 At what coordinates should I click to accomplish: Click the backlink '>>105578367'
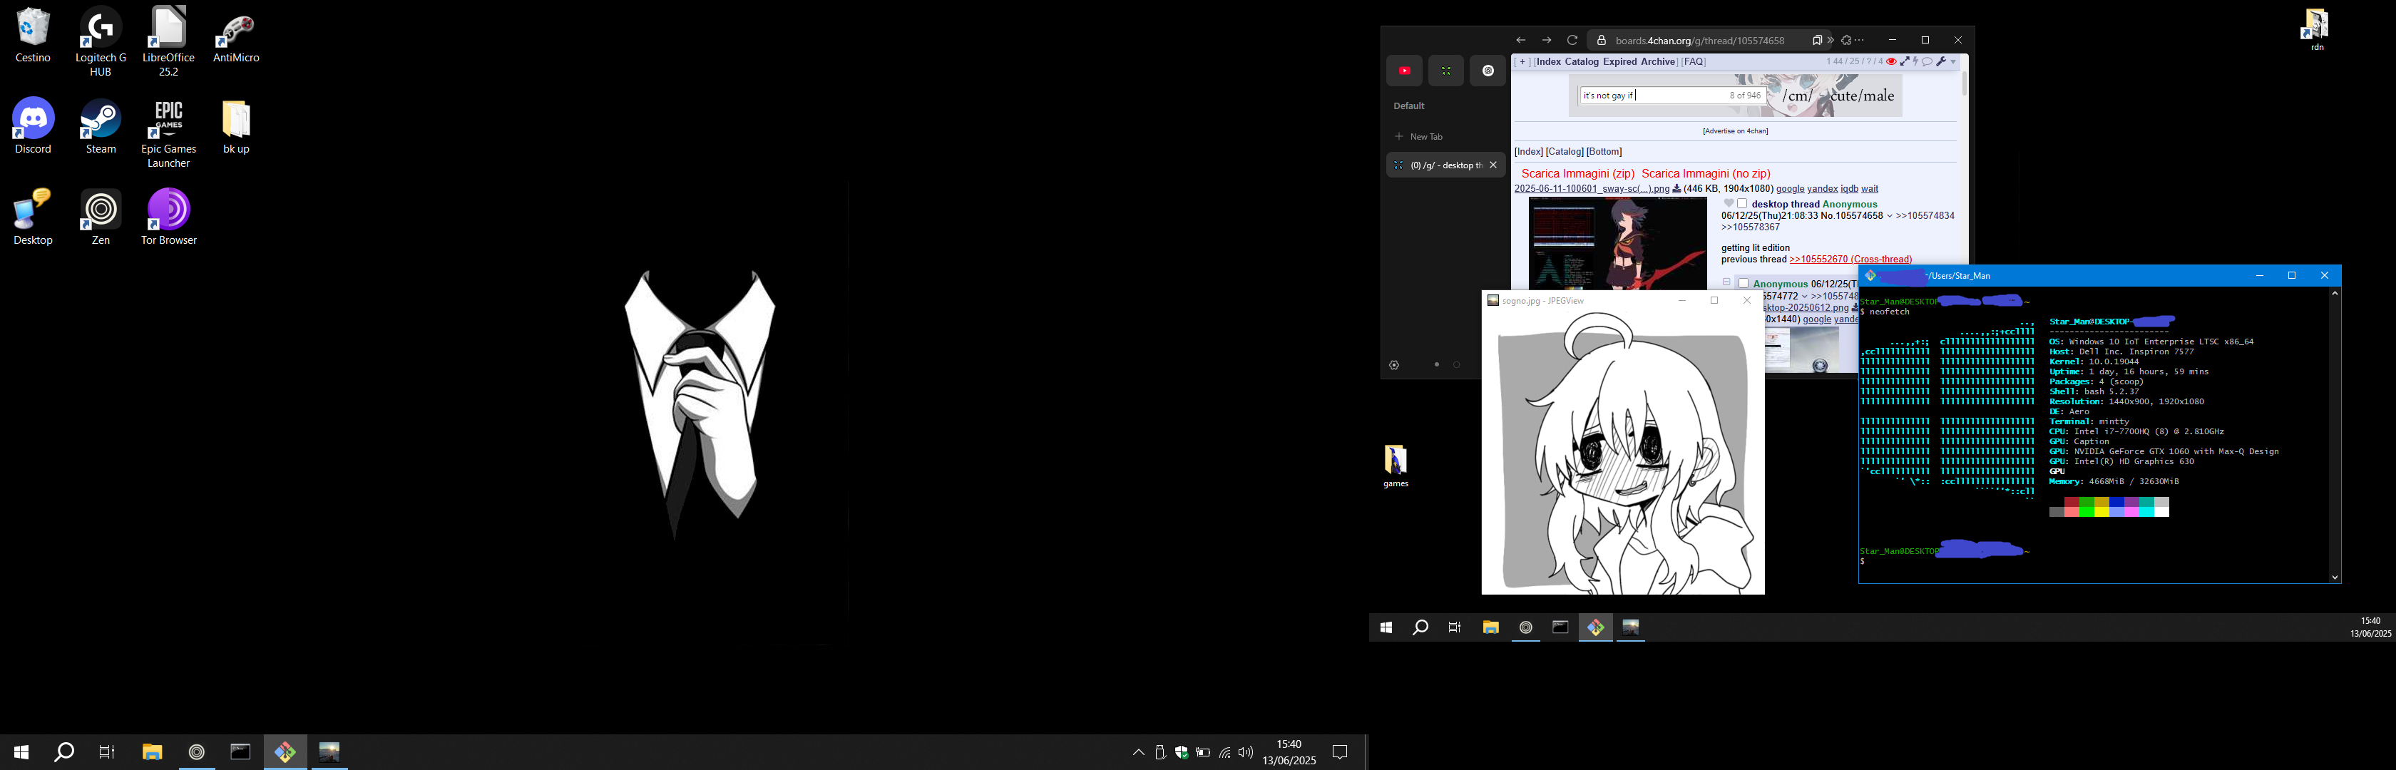pyautogui.click(x=1751, y=227)
